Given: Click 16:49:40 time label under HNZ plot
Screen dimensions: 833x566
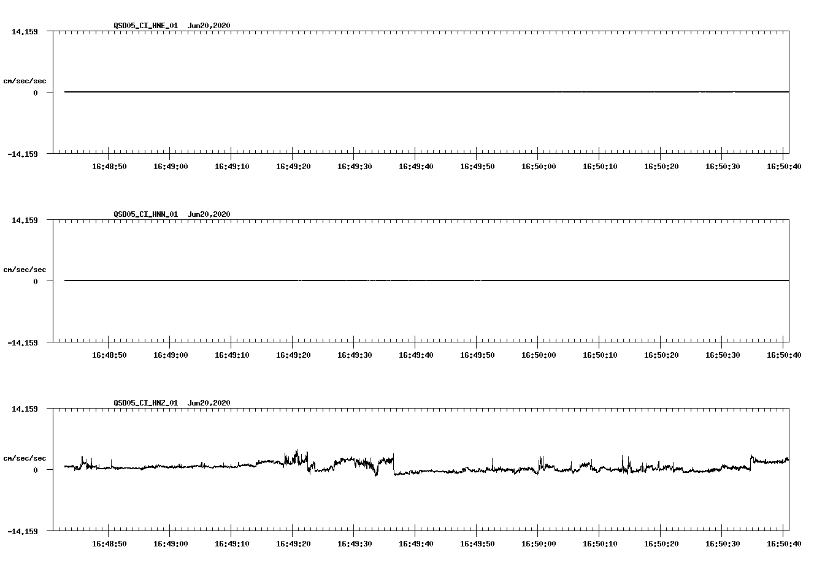Looking at the screenshot, I should [x=416, y=544].
